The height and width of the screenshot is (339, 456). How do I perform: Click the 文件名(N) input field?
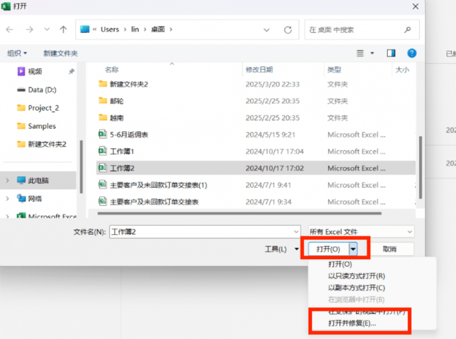pyautogui.click(x=205, y=232)
